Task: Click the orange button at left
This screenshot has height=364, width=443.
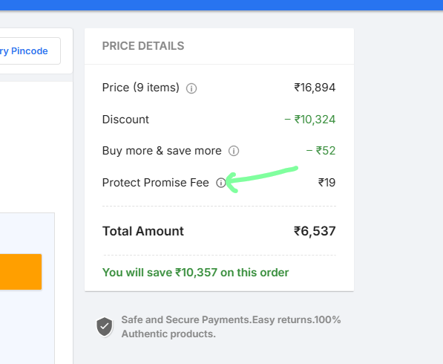Action: click(21, 272)
